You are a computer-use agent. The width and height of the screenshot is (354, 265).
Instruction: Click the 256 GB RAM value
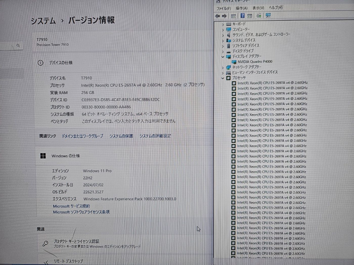click(88, 93)
